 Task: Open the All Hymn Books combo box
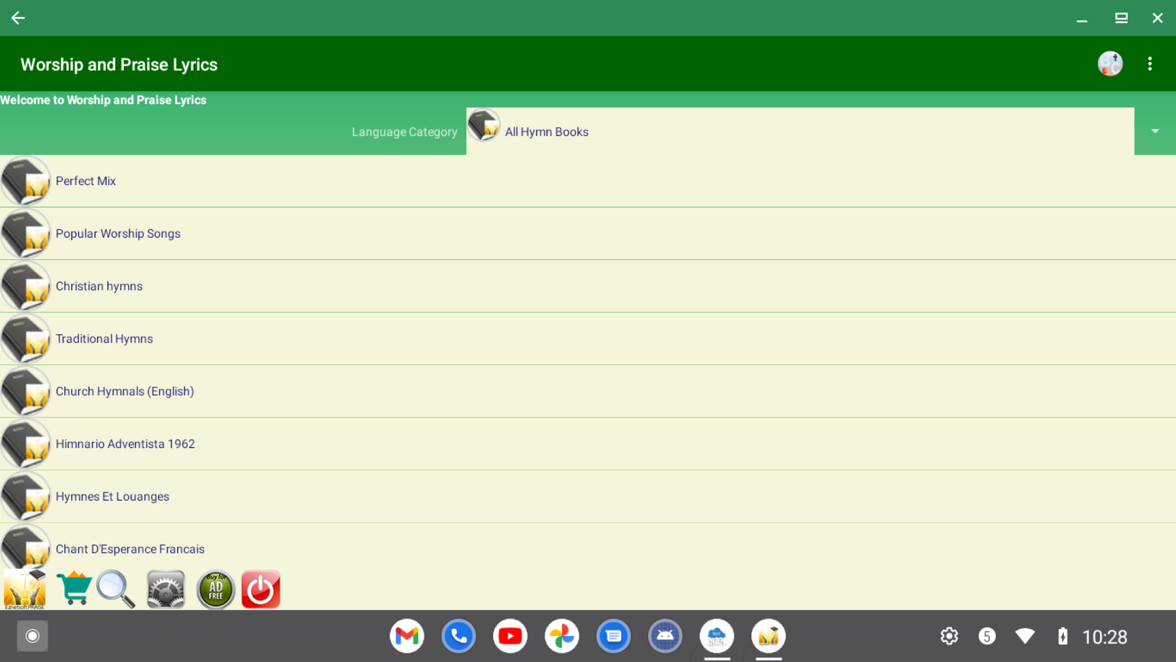coord(800,131)
